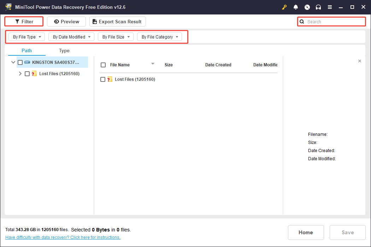Open the By File Type dropdown

(x=27, y=37)
